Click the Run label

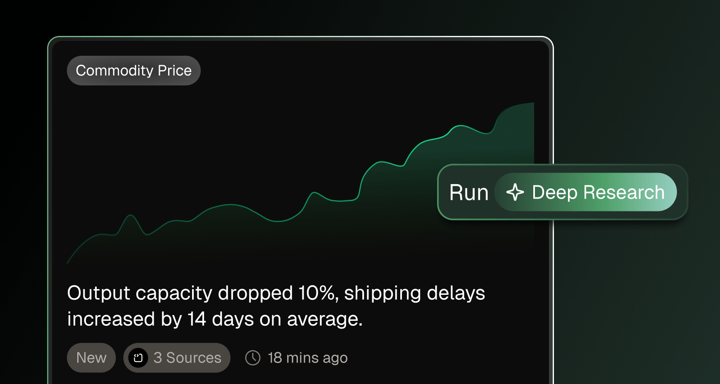[469, 192]
